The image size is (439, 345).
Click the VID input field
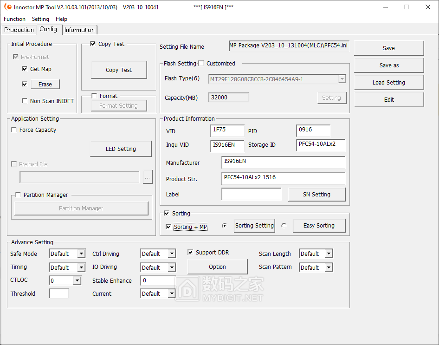click(x=227, y=131)
